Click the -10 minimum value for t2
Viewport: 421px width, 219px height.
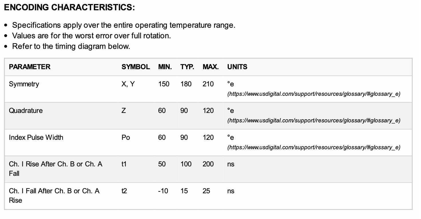163,191
